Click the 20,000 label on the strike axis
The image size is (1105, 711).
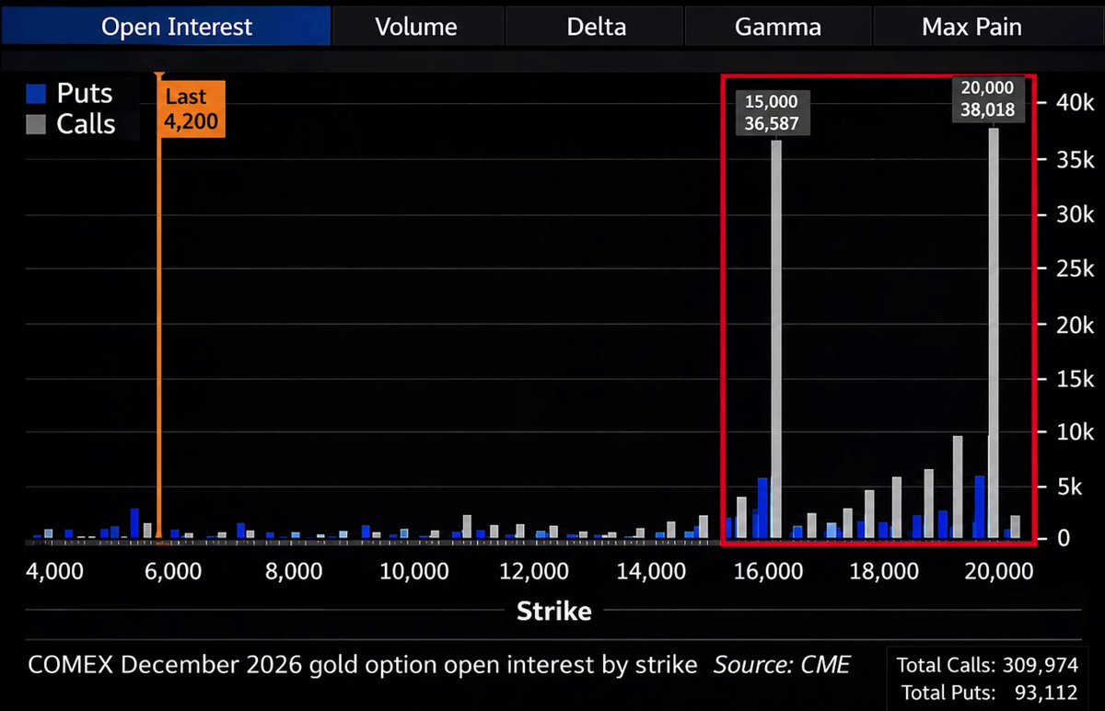coord(998,572)
